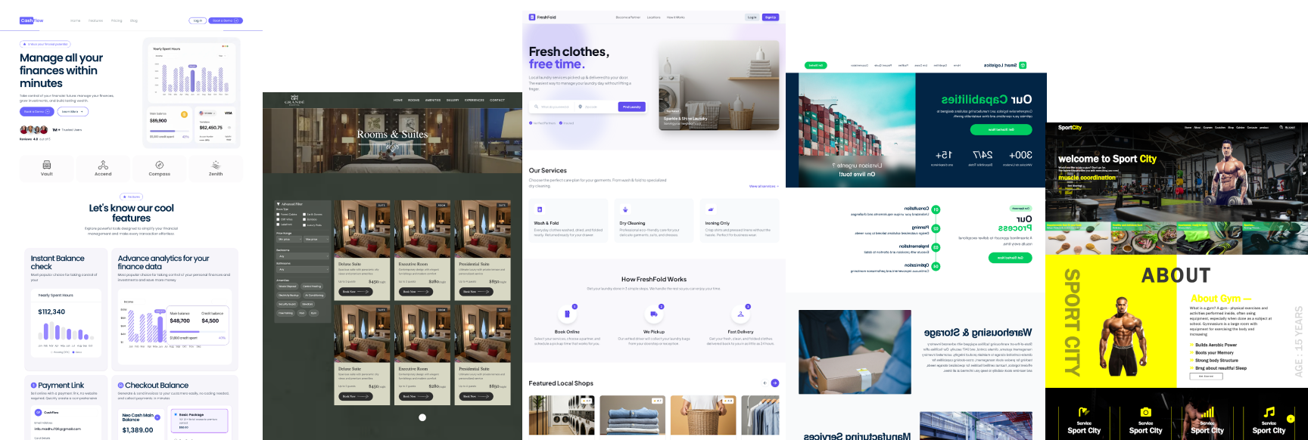Click the Book Online step icon
Viewport: 1308px width, 440px height.
tap(567, 315)
